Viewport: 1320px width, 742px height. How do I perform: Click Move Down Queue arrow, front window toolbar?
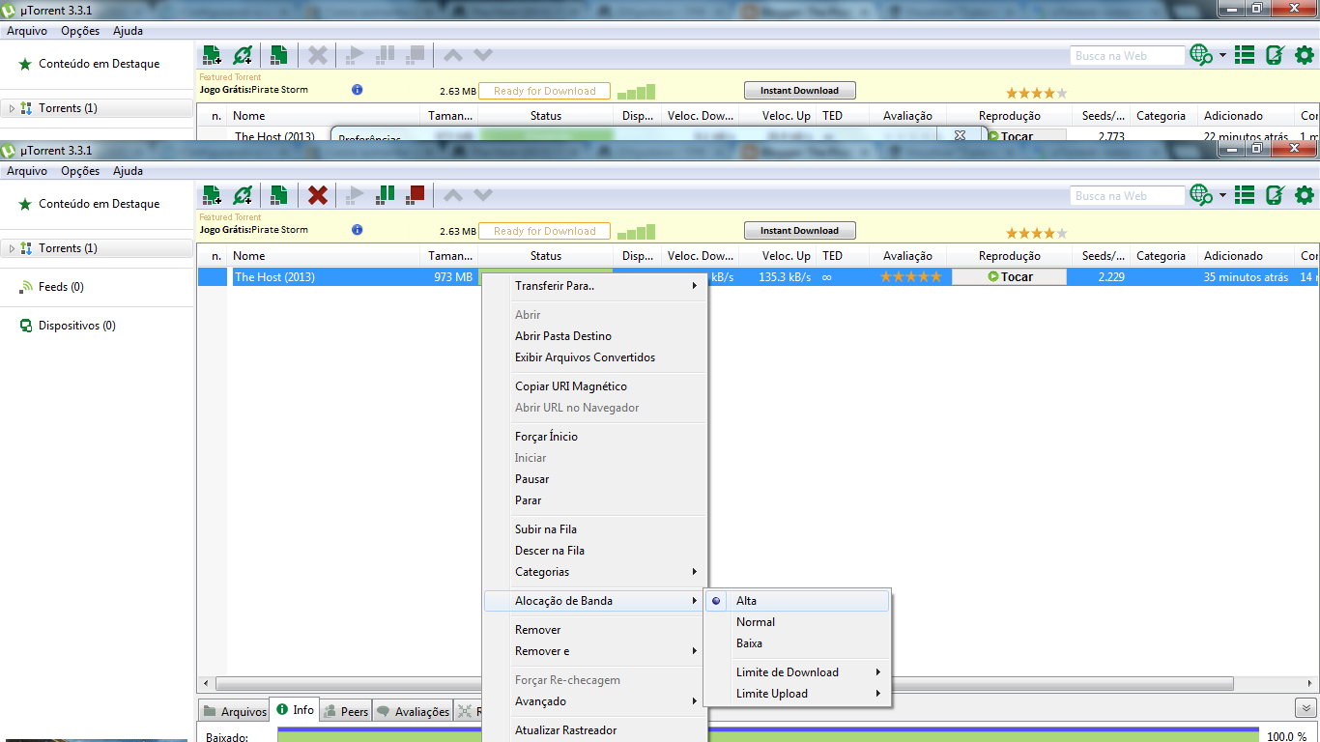tap(483, 195)
